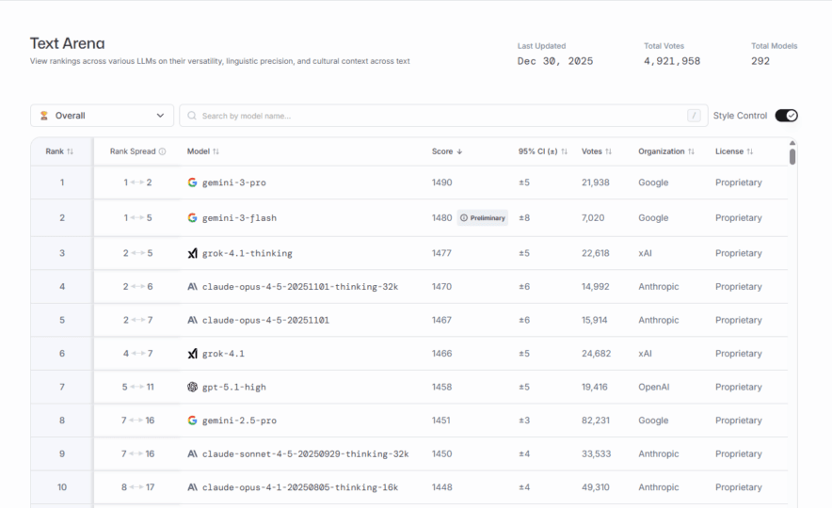The height and width of the screenshot is (508, 832).
Task: Click the Score descending sort arrow
Action: click(x=459, y=151)
